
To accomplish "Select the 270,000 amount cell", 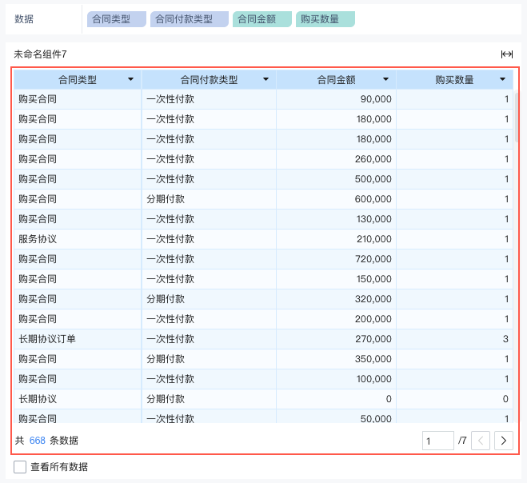I will coord(336,339).
